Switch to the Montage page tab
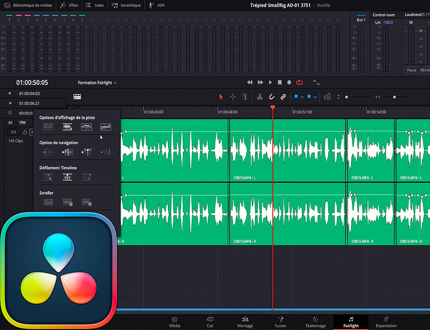The width and height of the screenshot is (430, 330). (x=245, y=322)
